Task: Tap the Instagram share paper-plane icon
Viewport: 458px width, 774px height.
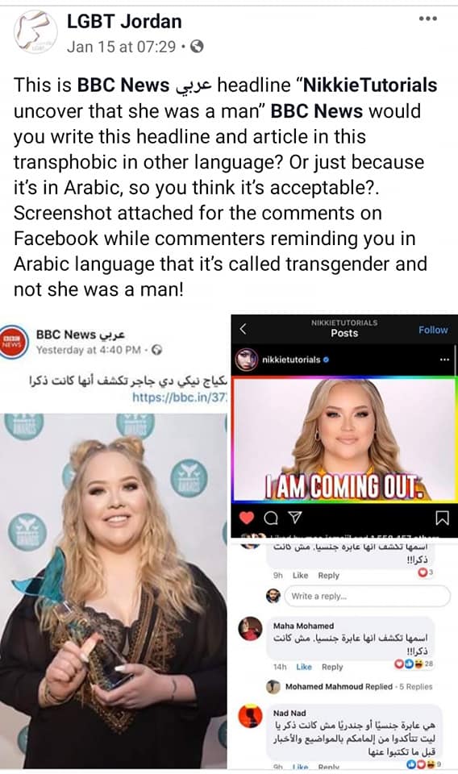Action: click(x=294, y=517)
